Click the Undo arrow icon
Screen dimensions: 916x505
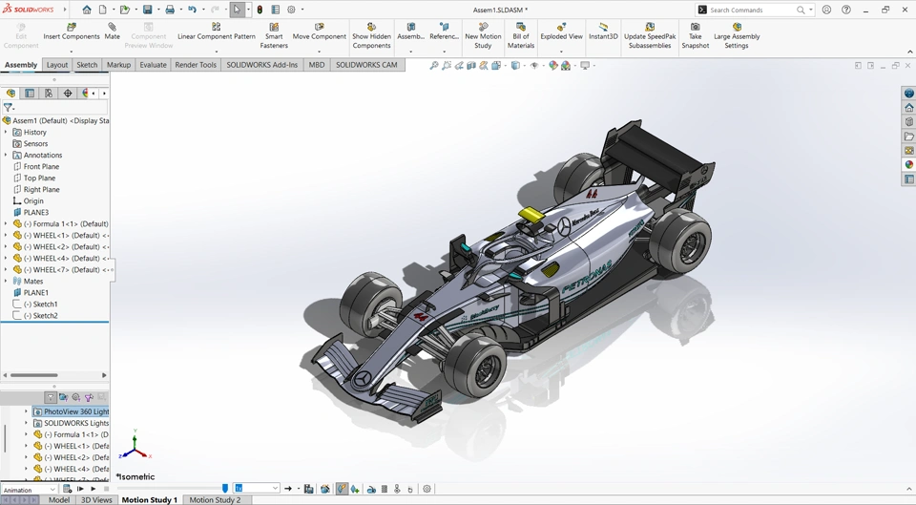[192, 10]
